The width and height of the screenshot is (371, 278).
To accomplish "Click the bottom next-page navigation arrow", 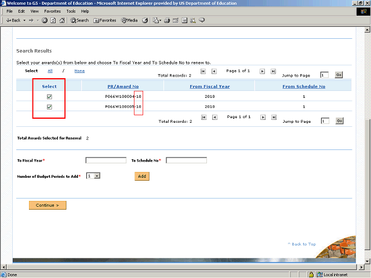I will point(263,117).
